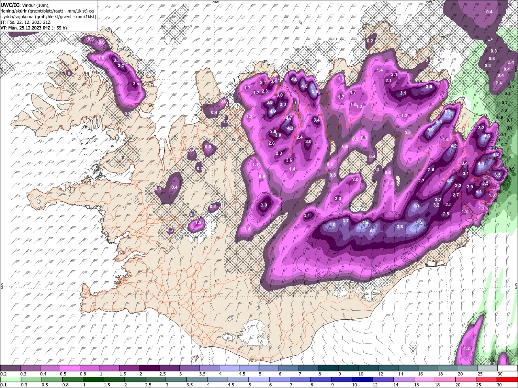Select the 'IT: Fös. 22. 12. 2023 21Z' line

point(26,22)
